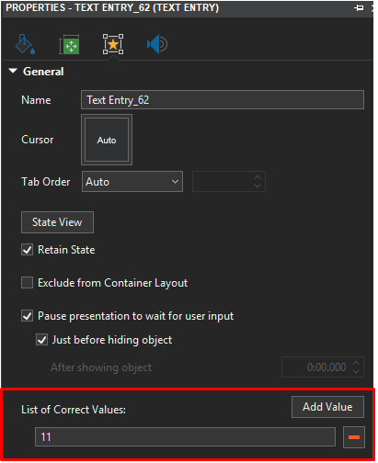Increase the tab order number stepper
The image size is (378, 463).
(258, 177)
